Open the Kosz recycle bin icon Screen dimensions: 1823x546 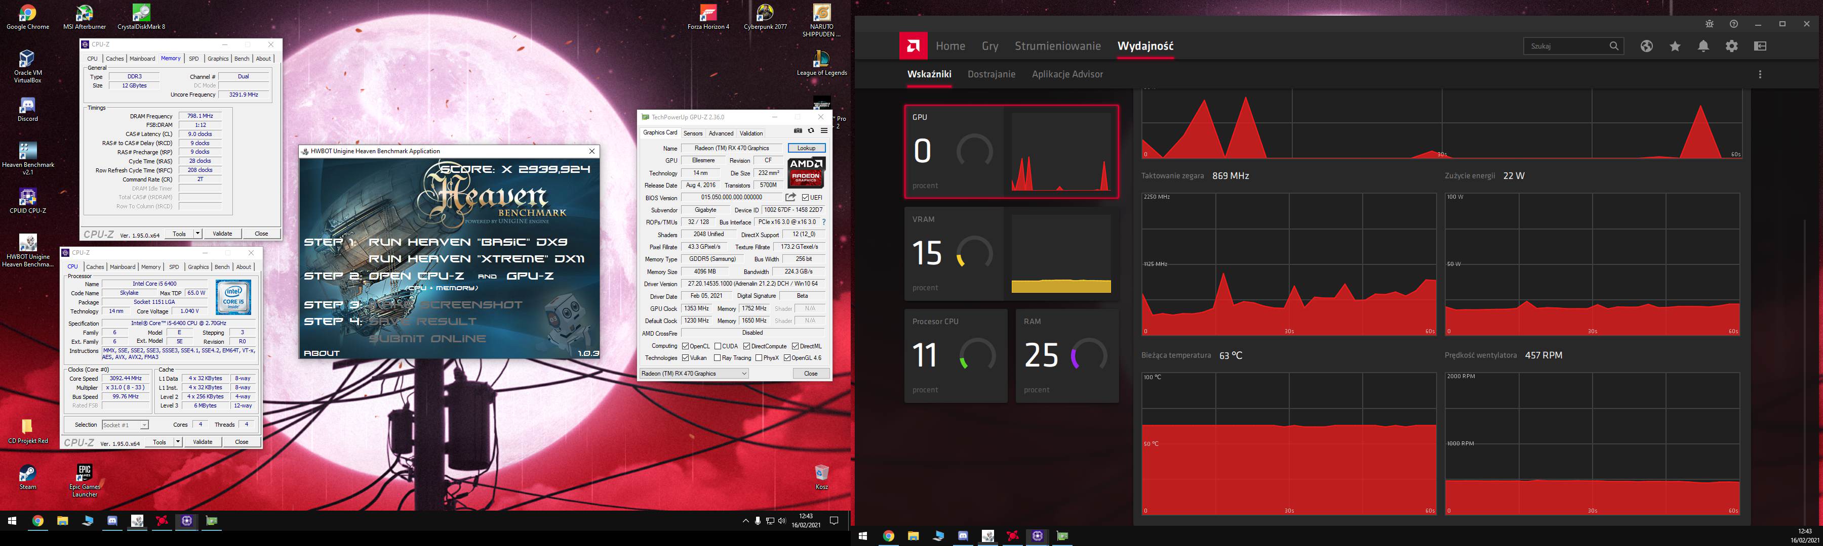(821, 477)
